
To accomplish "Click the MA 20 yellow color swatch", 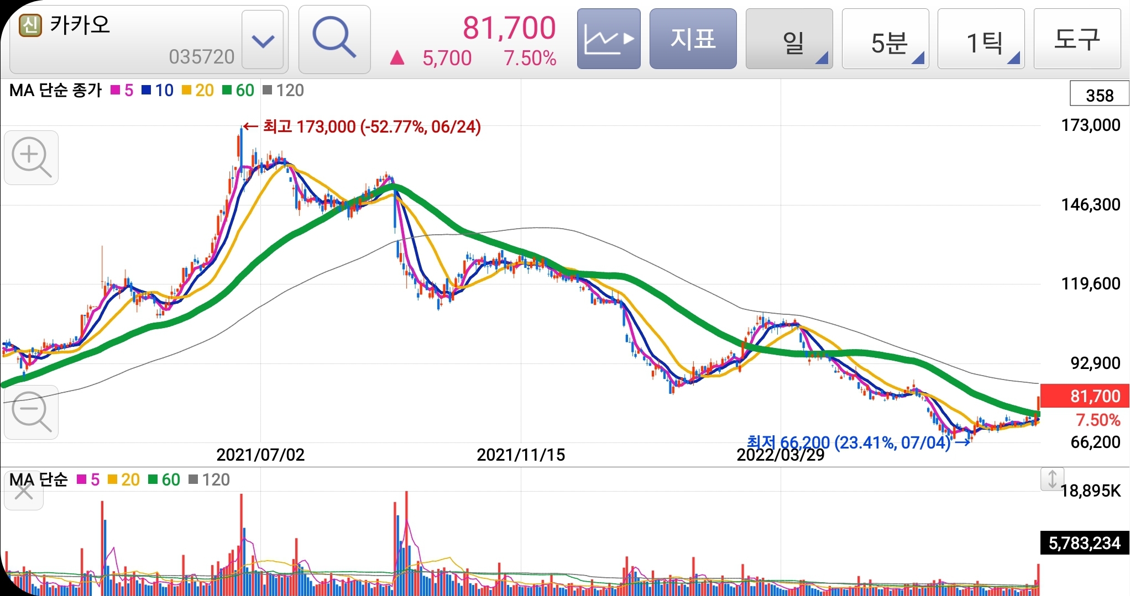I will tap(186, 90).
